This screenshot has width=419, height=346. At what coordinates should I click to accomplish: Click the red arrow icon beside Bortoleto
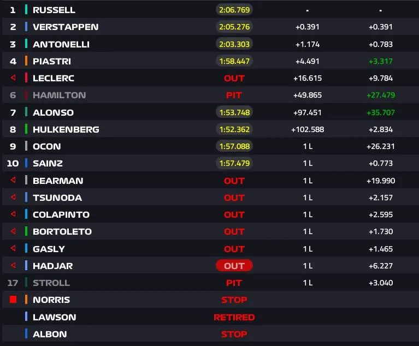pyautogui.click(x=13, y=231)
